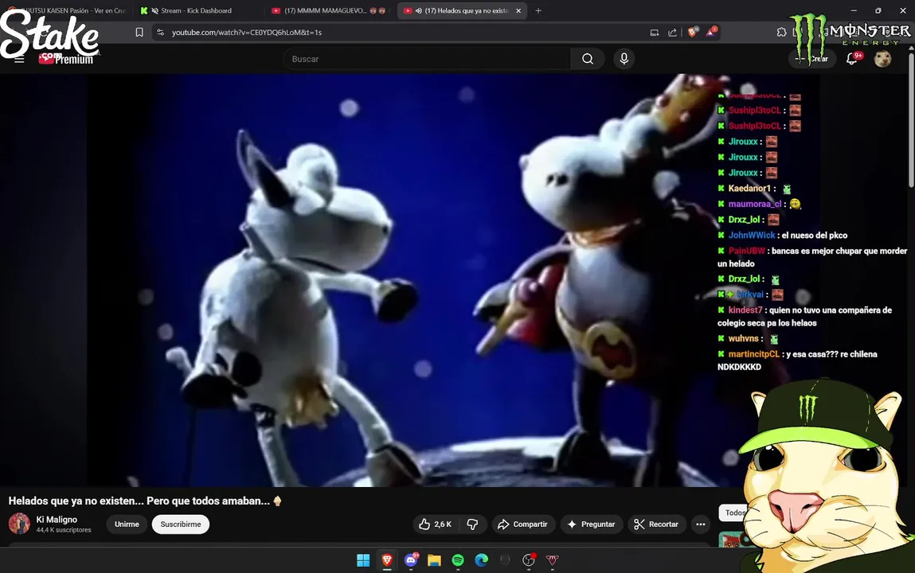Open the Brave Shields lion icon
915x573 pixels.
pos(692,32)
